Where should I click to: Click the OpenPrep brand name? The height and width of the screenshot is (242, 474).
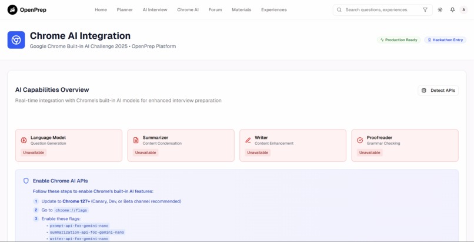pos(34,9)
